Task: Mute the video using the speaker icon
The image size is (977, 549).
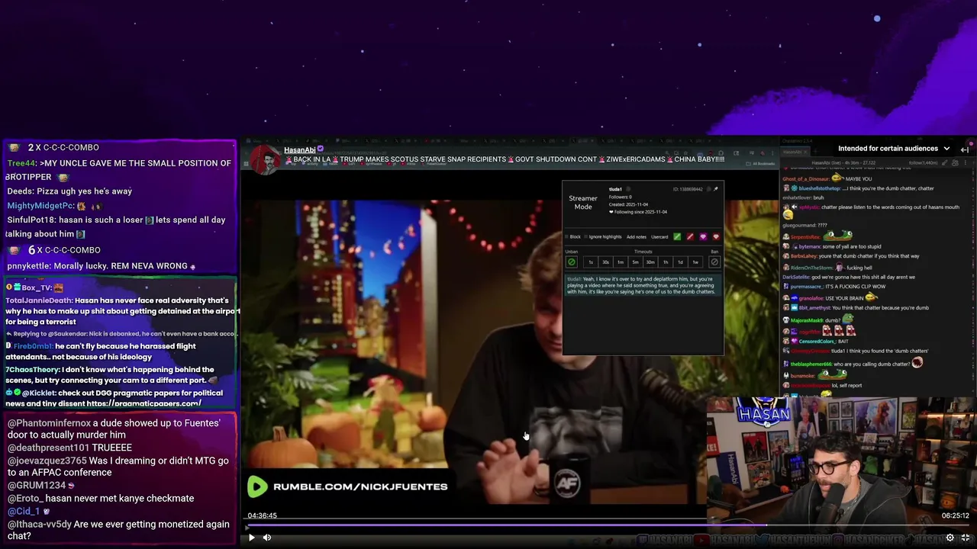Action: (x=267, y=538)
